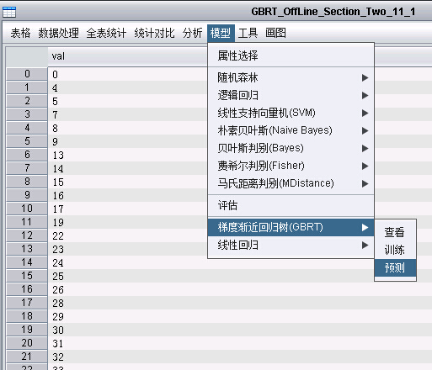Choose the 评估 menu entry
This screenshot has width=432, height=370.
[291, 205]
